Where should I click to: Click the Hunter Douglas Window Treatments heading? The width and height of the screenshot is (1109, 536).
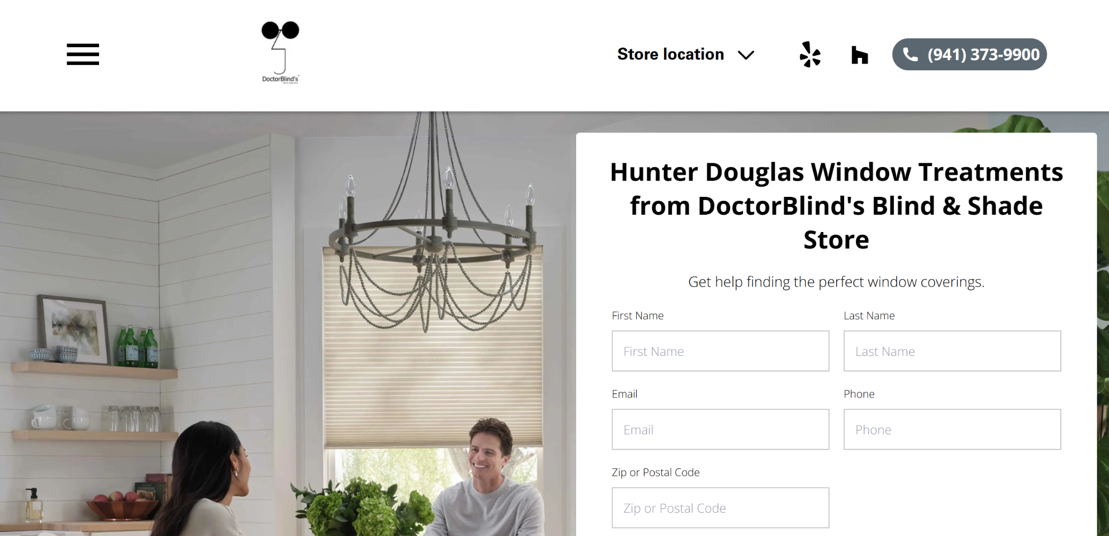coord(836,206)
